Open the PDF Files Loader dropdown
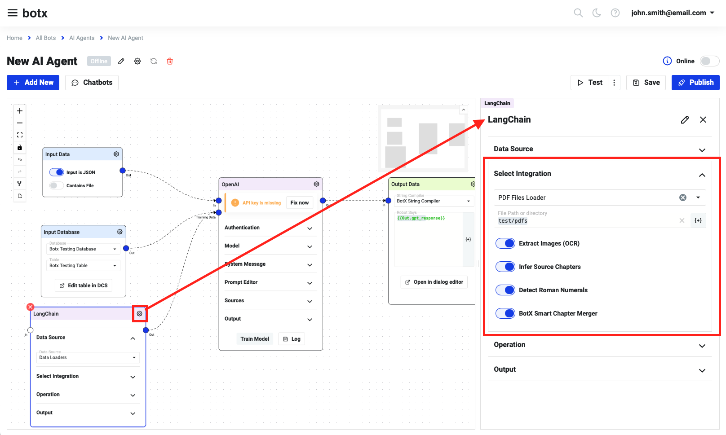The height and width of the screenshot is (435, 726). 698,198
